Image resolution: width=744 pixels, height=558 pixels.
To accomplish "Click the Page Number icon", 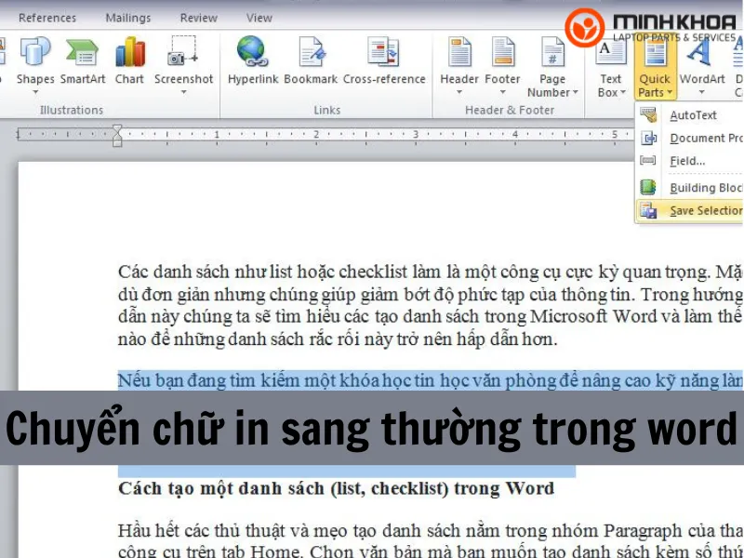I will coord(552,52).
